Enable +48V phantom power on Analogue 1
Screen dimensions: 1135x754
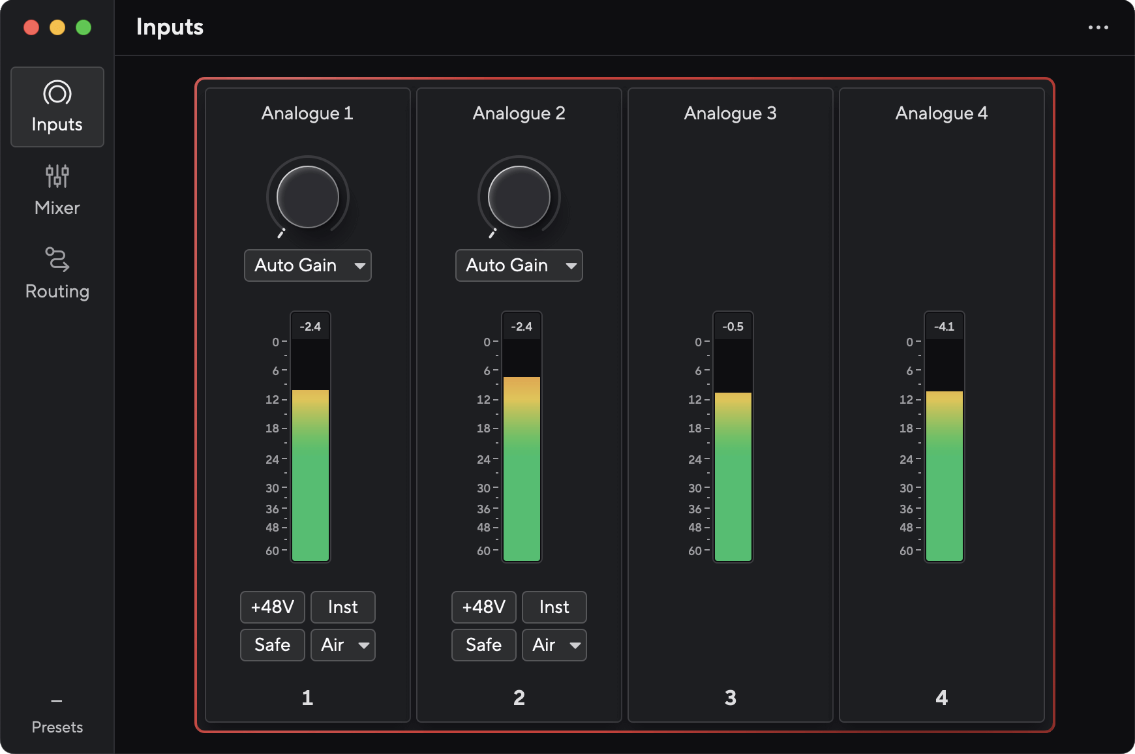273,607
